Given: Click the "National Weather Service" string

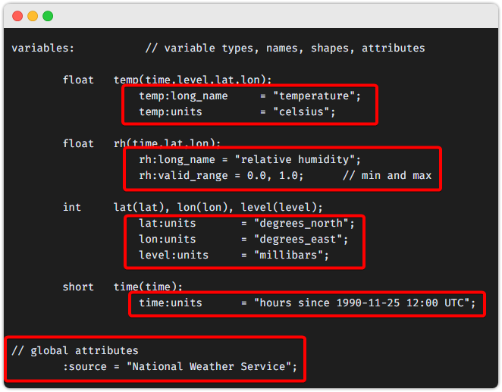Looking at the screenshot, I should click(209, 366).
